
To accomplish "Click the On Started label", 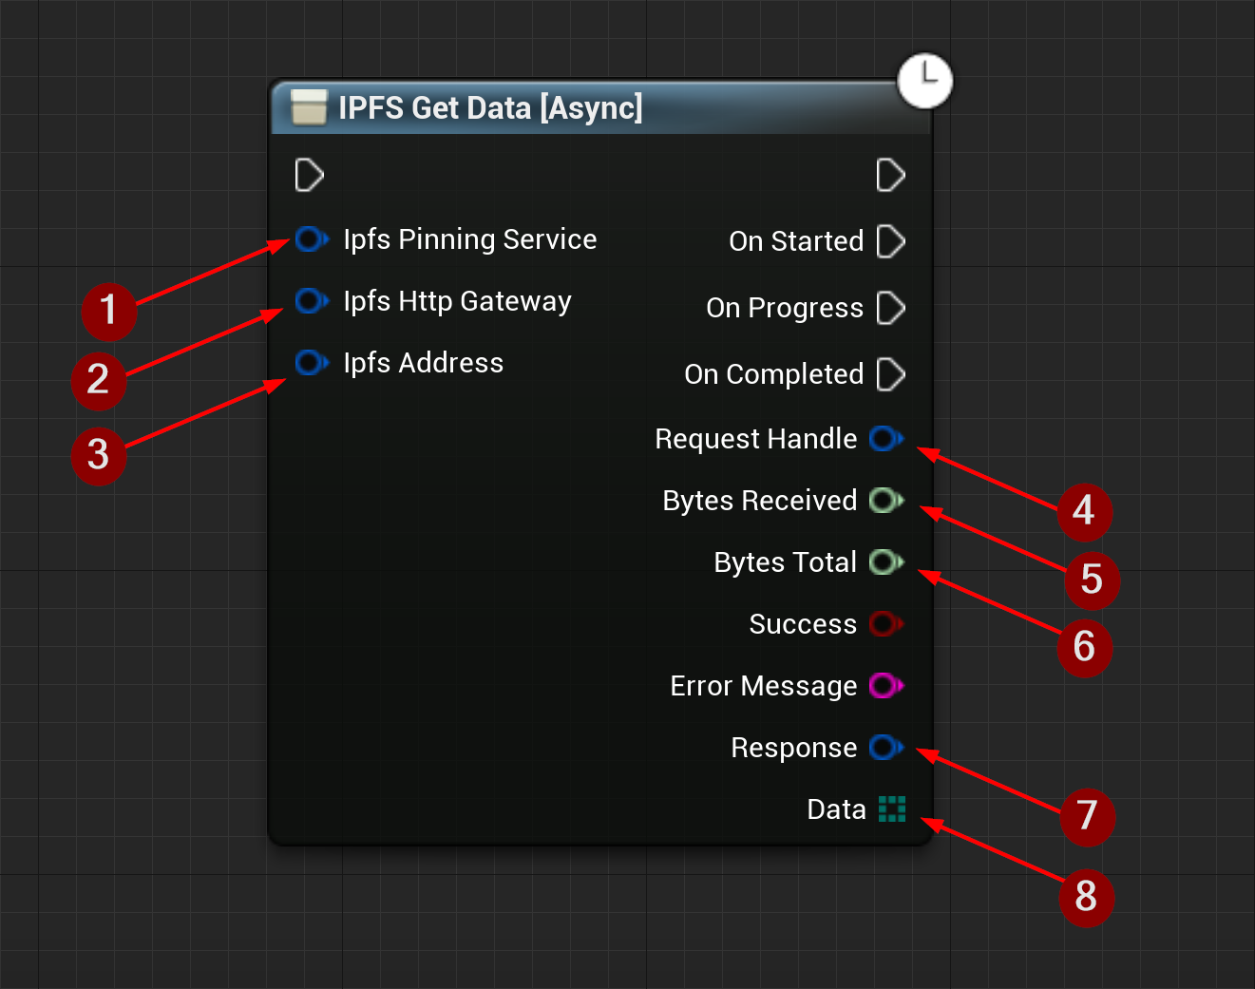I will pyautogui.click(x=796, y=241).
